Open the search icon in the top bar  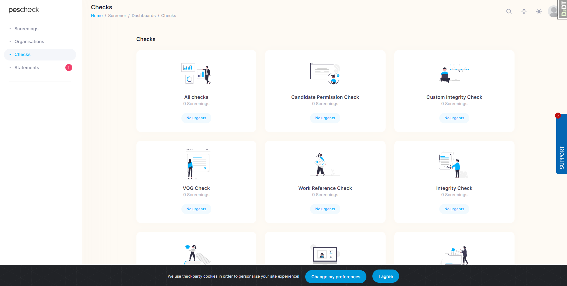(509, 11)
